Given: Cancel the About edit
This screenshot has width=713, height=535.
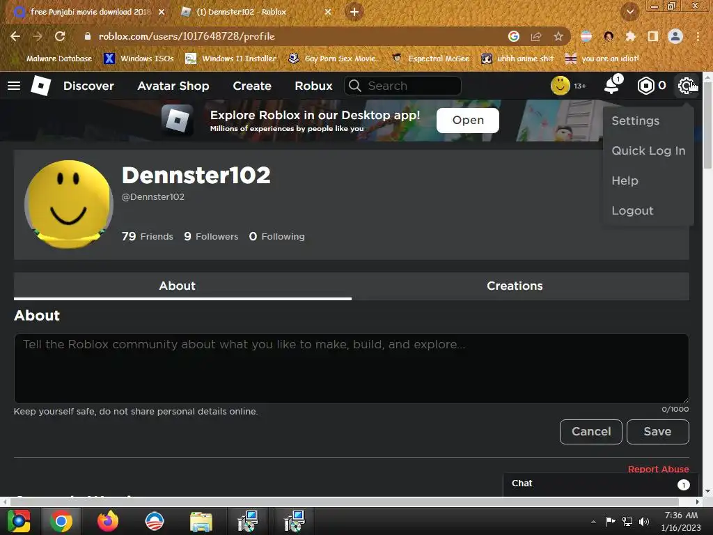Looking at the screenshot, I should click(590, 431).
